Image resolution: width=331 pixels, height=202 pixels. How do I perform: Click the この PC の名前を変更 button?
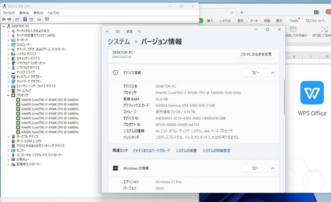coord(256,54)
